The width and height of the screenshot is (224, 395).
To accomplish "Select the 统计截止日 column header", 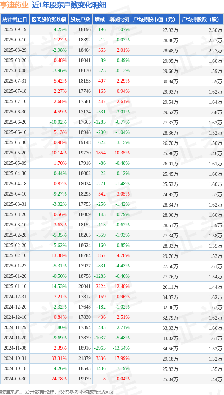I will tap(15, 19).
